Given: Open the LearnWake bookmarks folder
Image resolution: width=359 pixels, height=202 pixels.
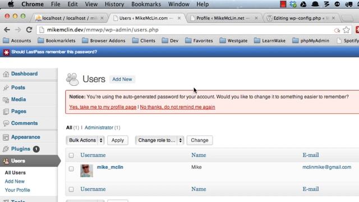Looking at the screenshot, I should click(270, 41).
